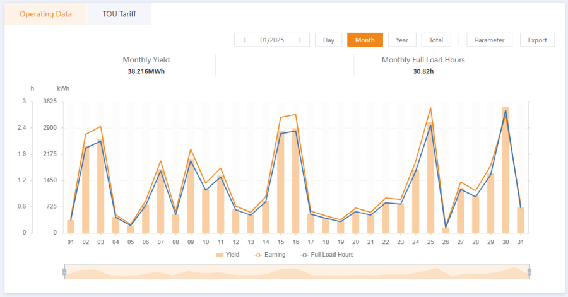Click the 01/2025 date field
Screen dimensions: 568x297
272,40
